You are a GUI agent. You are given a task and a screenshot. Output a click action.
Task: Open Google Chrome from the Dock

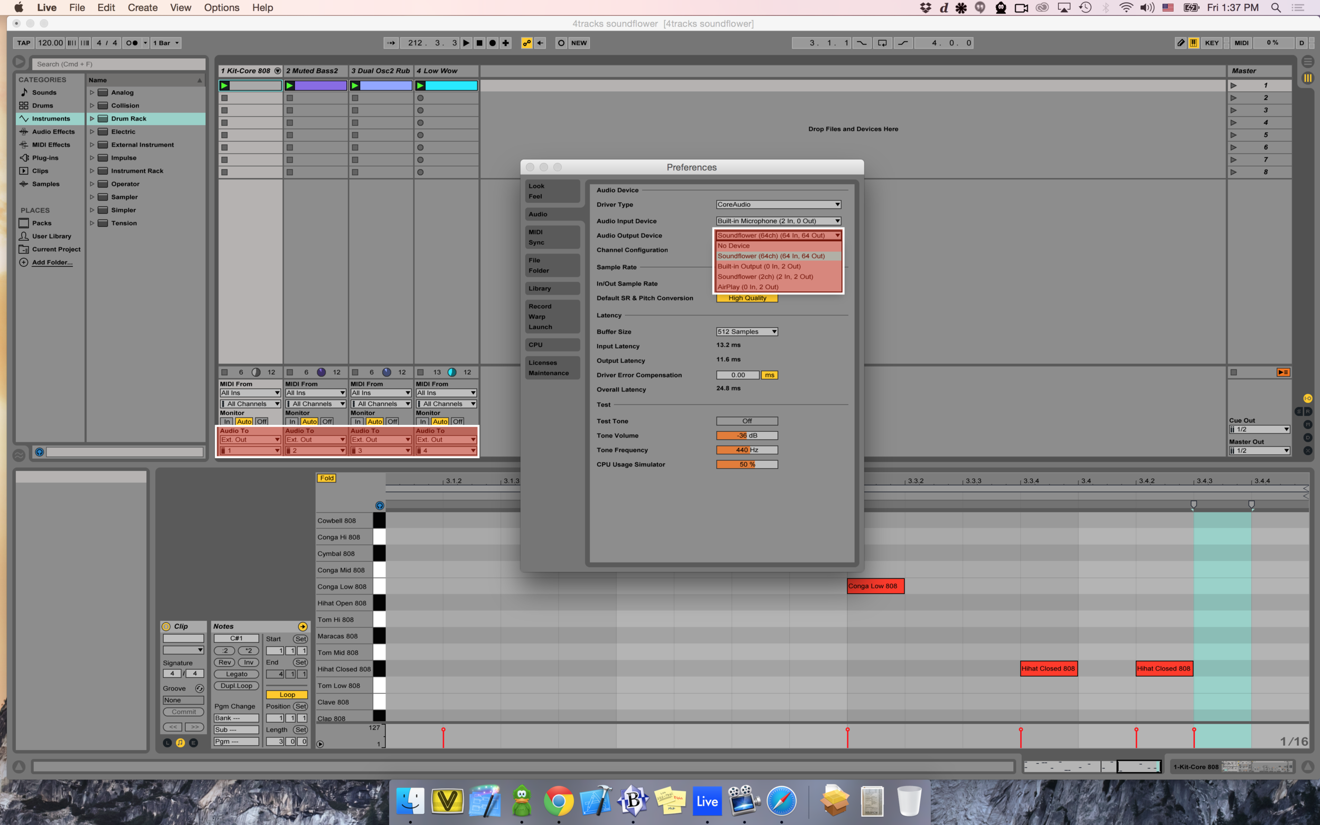[x=559, y=801]
